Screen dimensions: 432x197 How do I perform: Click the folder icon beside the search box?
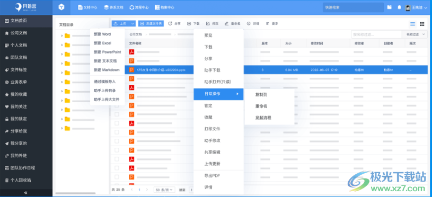pyautogui.click(x=389, y=7)
